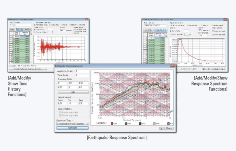Viewport: 236px width, 151px height.
Task: Click Generate Earthquake Response Spectrum button
Action: [28, 69]
